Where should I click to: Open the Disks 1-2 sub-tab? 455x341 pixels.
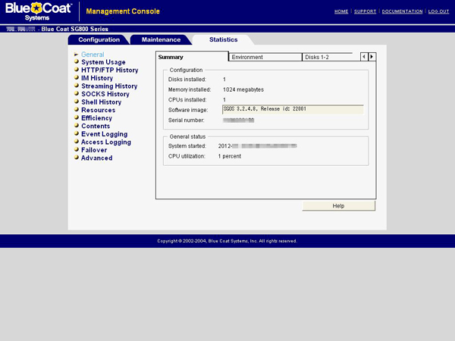[x=328, y=57]
